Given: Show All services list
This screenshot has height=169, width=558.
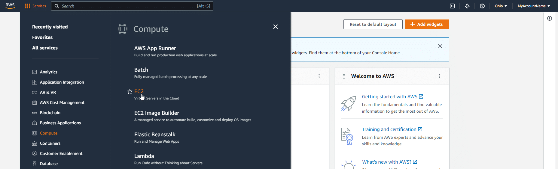Looking at the screenshot, I should point(45,48).
